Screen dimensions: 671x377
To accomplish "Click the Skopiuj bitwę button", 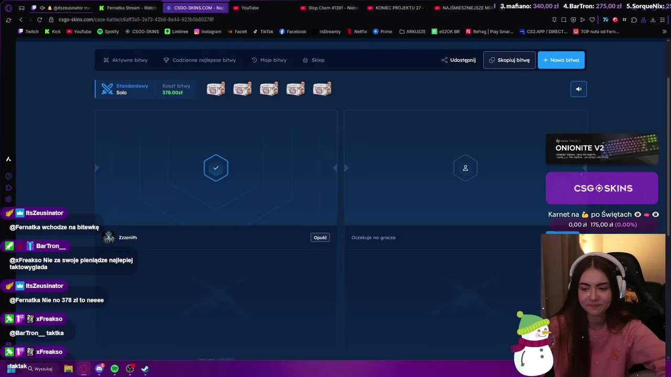I will click(510, 60).
